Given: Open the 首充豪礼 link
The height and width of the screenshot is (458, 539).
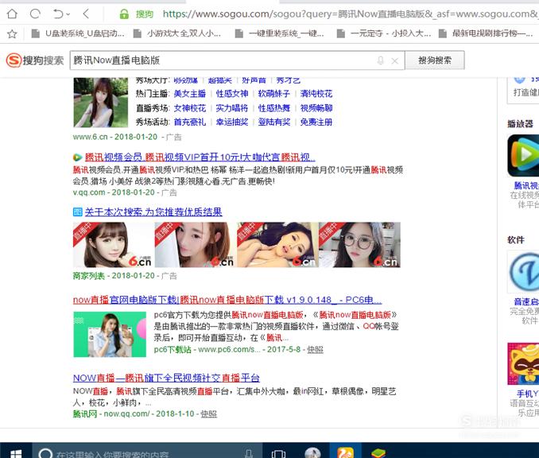Looking at the screenshot, I should [190, 122].
